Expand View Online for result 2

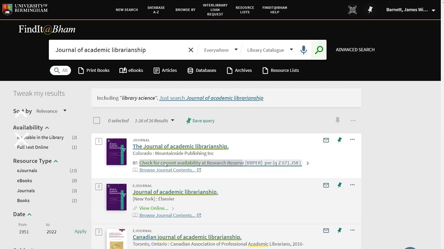(154, 208)
